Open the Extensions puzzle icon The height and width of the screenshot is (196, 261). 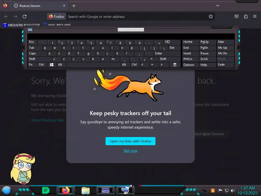(246, 16)
